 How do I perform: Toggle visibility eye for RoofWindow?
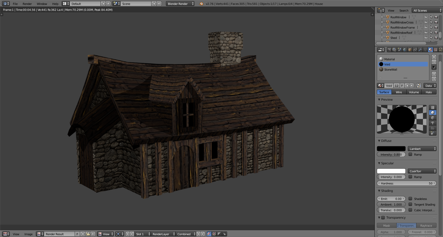[426, 17]
